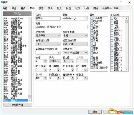Adjust the SP 回复量 spinner arrows
Screen dimensions: 134x115
86,70
